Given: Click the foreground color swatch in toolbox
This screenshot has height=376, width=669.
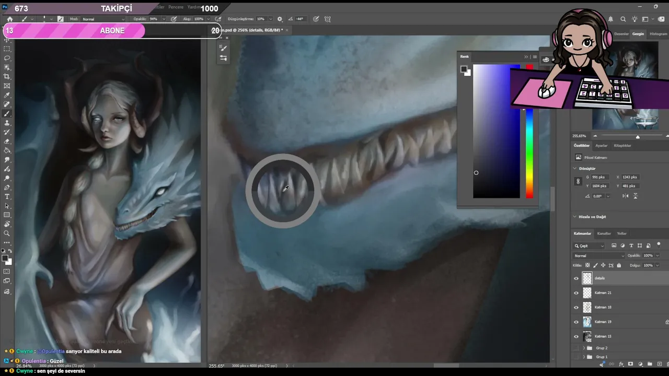Looking at the screenshot, I should coord(5,258).
